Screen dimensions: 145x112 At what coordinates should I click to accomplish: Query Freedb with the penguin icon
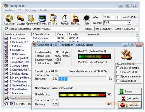pyautogui.click(x=65, y=18)
